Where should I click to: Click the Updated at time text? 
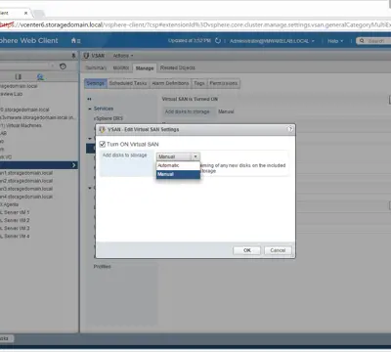tap(190, 41)
